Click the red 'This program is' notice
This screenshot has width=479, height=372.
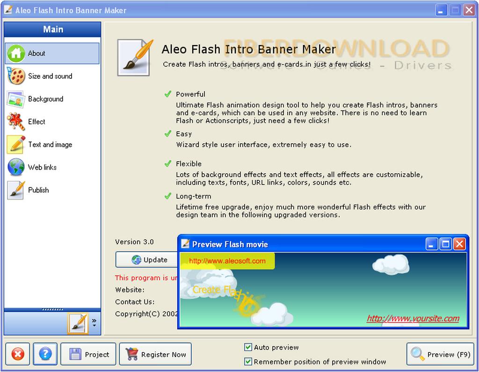[x=146, y=278]
